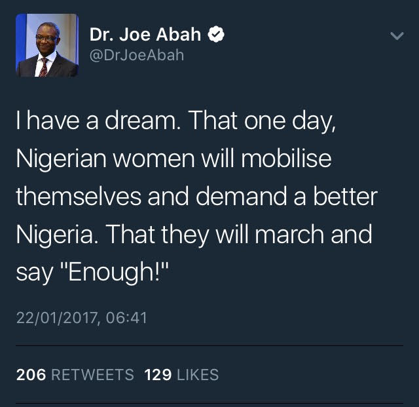
Task: Click the word RETWEETS label
Action: (x=92, y=374)
